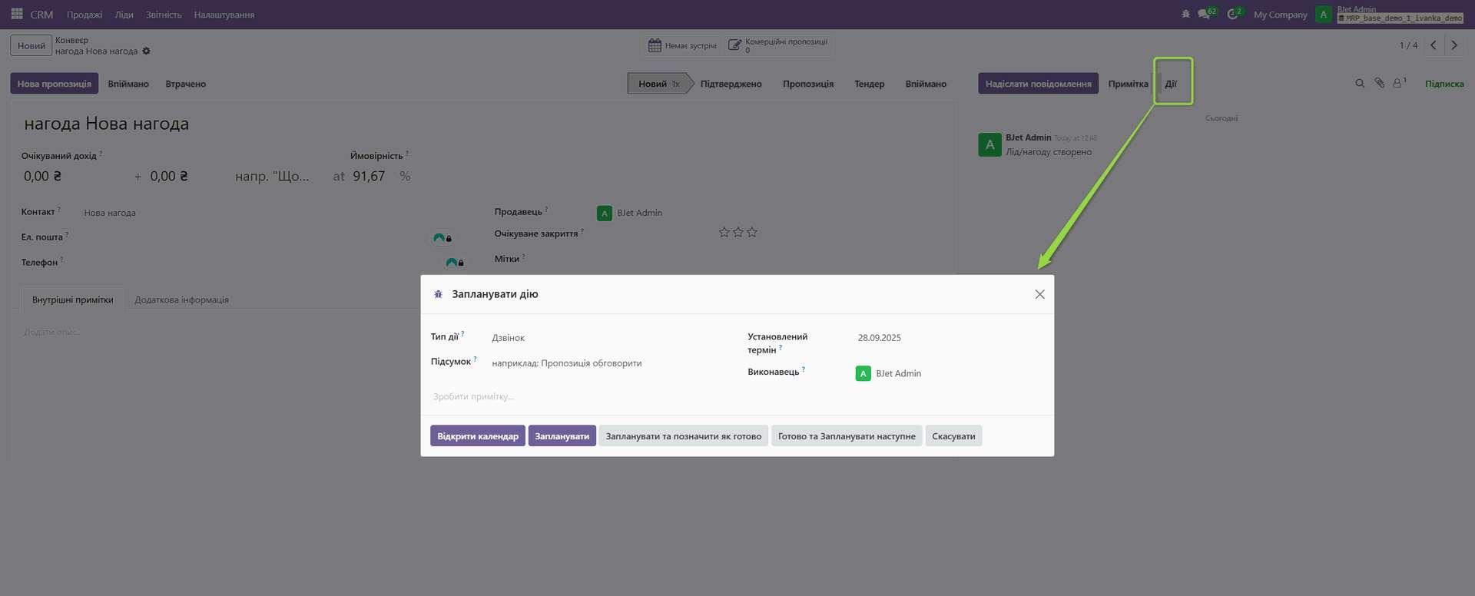Viewport: 1475px width, 596px height.
Task: Click the gear icon beside record name
Action: tap(146, 51)
